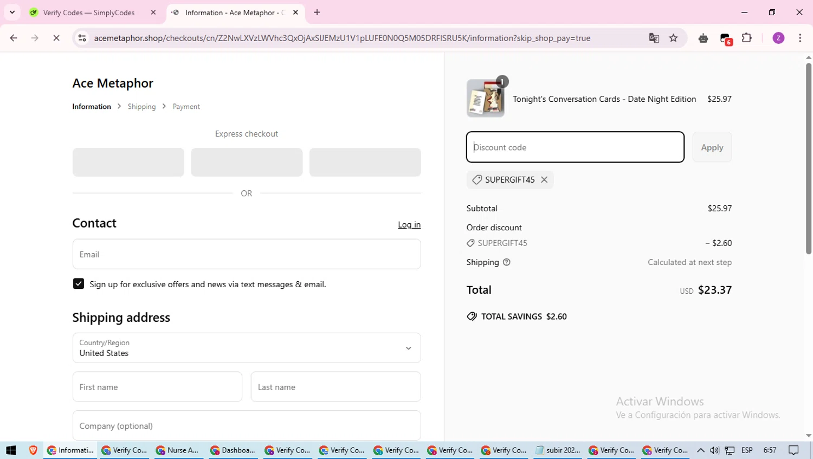View site information icon in address bar

(82, 38)
